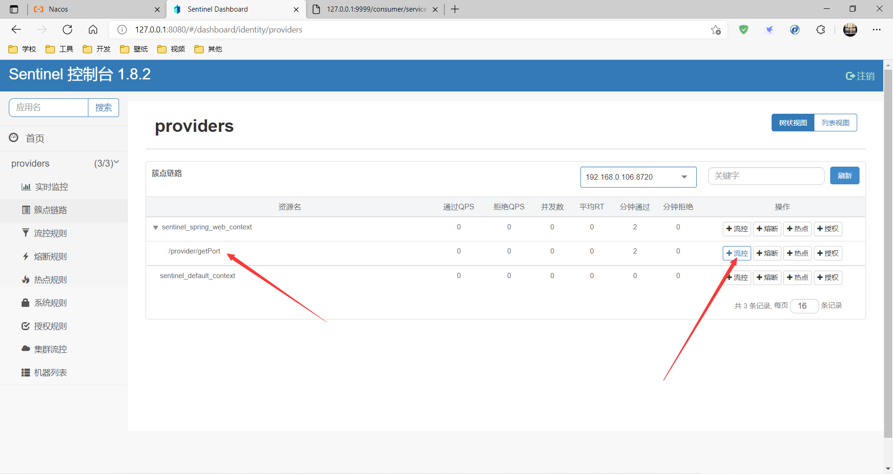Open a new browser tab
Viewport: 893px width, 474px height.
pyautogui.click(x=455, y=9)
